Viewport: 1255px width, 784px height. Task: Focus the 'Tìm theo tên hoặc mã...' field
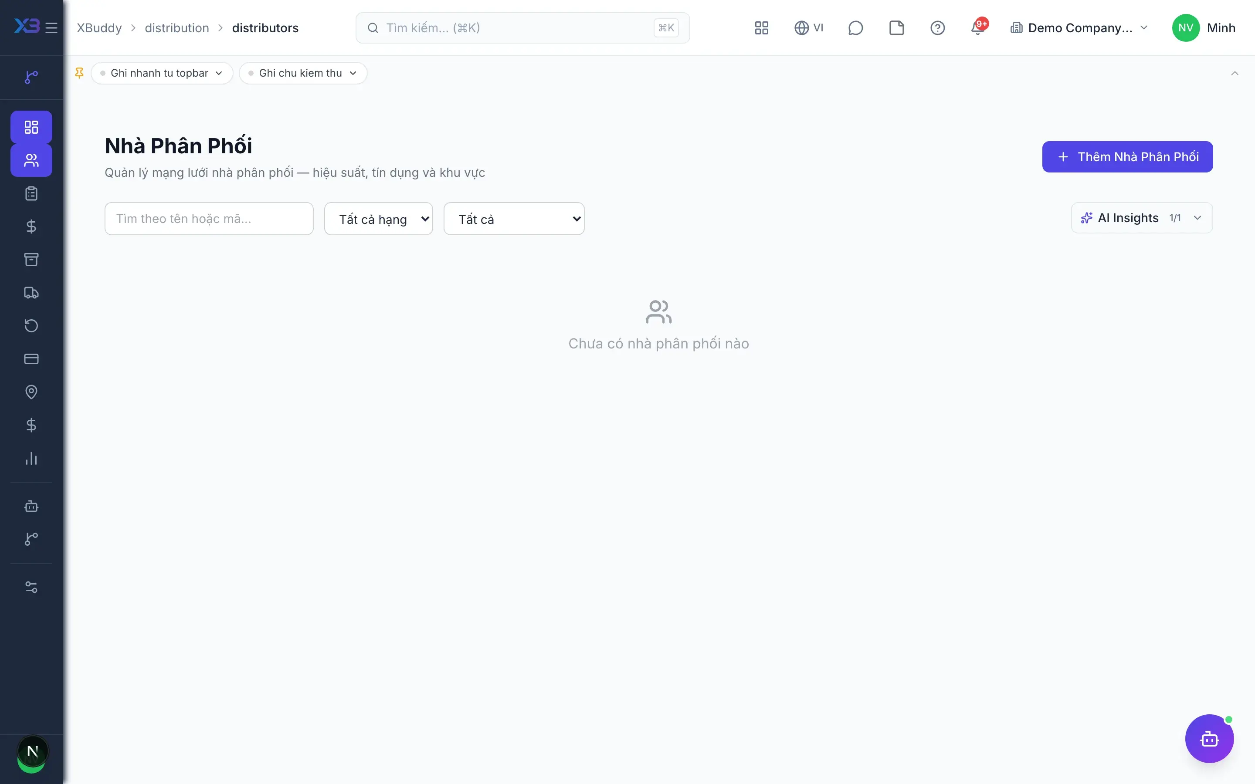(x=209, y=219)
